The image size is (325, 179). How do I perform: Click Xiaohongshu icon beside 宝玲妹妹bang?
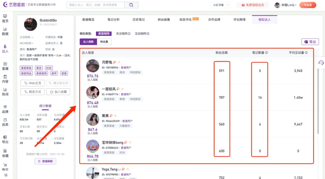click(125, 143)
